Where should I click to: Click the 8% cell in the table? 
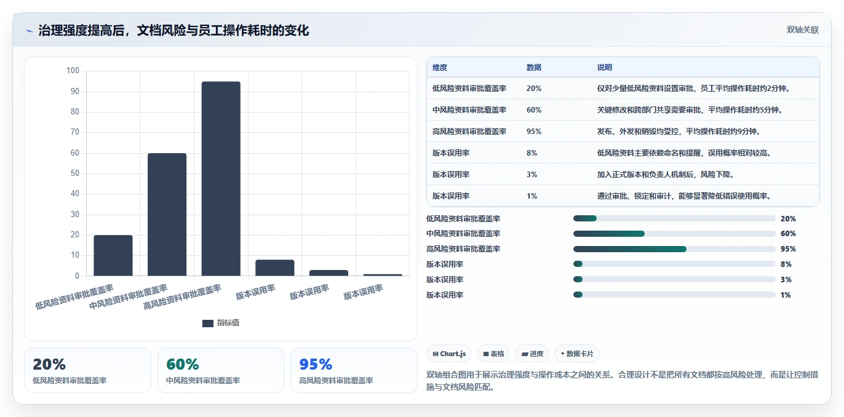[532, 153]
